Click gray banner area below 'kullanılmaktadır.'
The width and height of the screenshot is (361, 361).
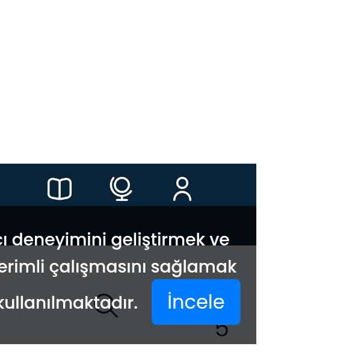69,329
